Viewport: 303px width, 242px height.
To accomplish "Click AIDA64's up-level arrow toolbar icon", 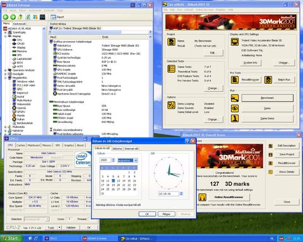I will (20, 17).
